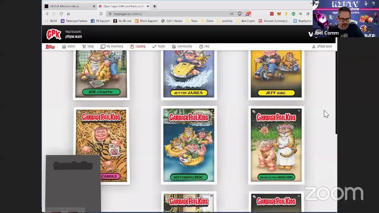Reload the current page
The height and width of the screenshot is (213, 379).
point(61,14)
